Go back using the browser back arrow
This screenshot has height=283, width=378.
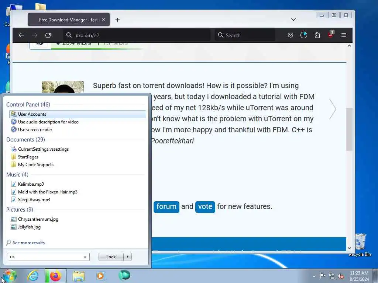coord(21,35)
